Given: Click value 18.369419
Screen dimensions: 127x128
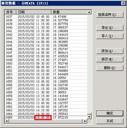Looking at the screenshot, I should [61, 38].
